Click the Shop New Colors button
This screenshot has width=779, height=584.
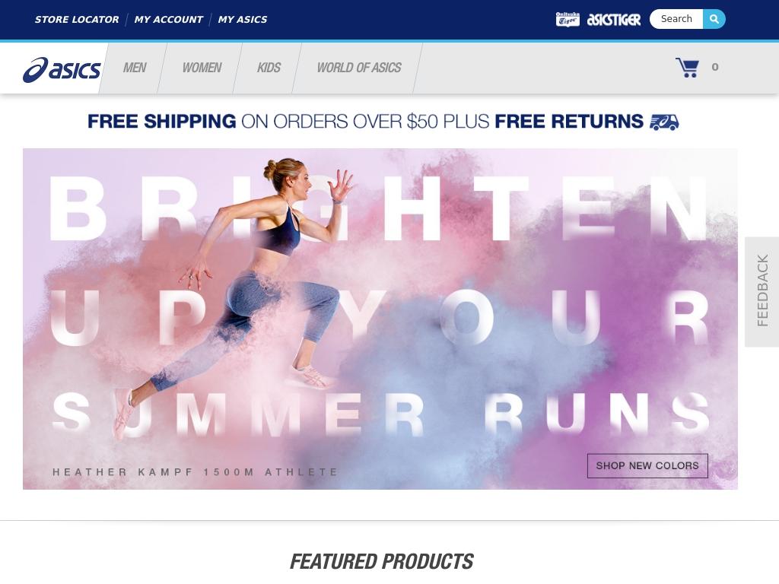[x=647, y=466]
